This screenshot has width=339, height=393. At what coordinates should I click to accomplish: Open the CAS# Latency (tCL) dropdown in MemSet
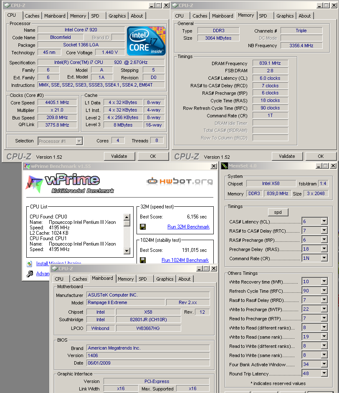click(x=324, y=221)
